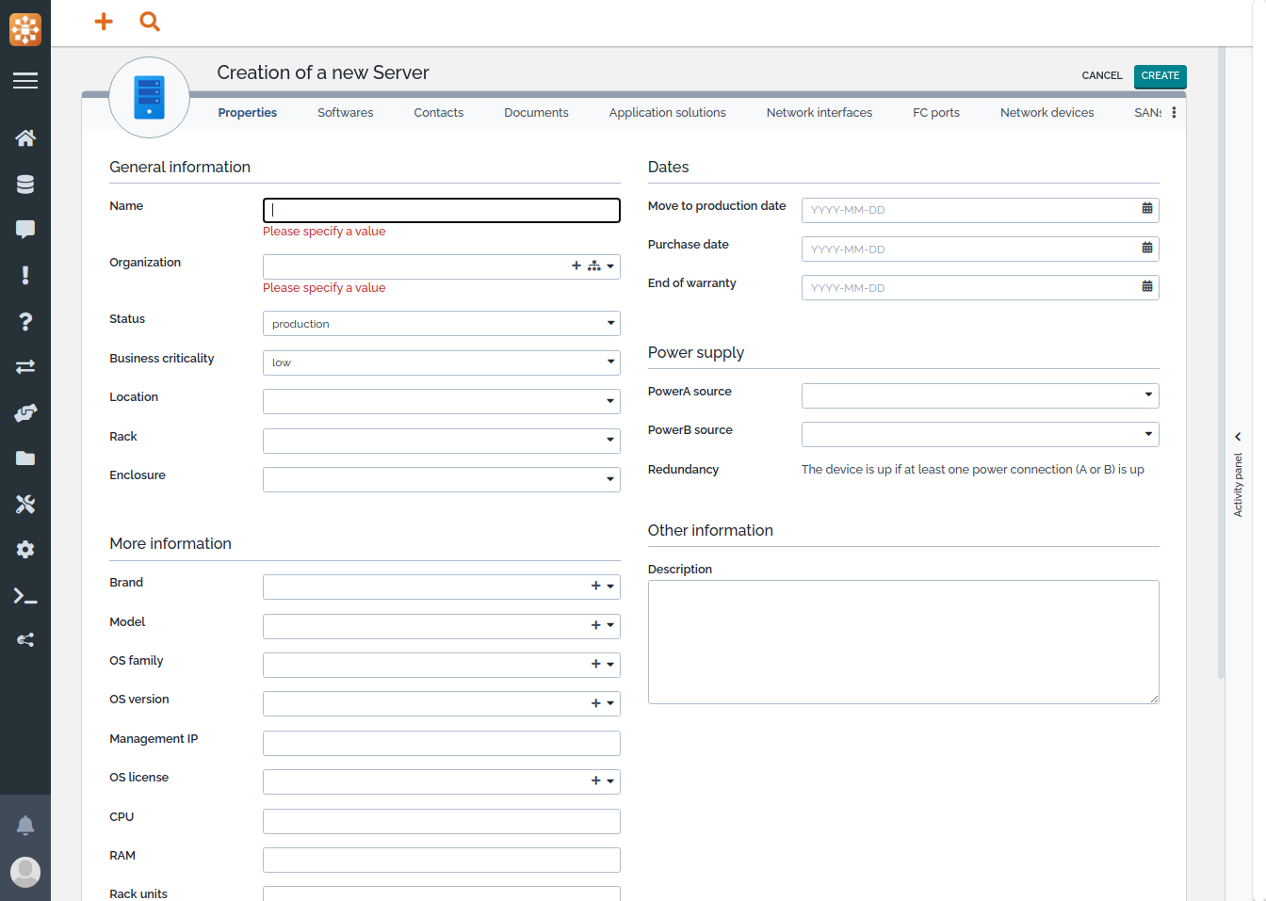This screenshot has width=1266, height=901.
Task: Toggle the hamburger menu in sidebar
Action: pos(25,81)
